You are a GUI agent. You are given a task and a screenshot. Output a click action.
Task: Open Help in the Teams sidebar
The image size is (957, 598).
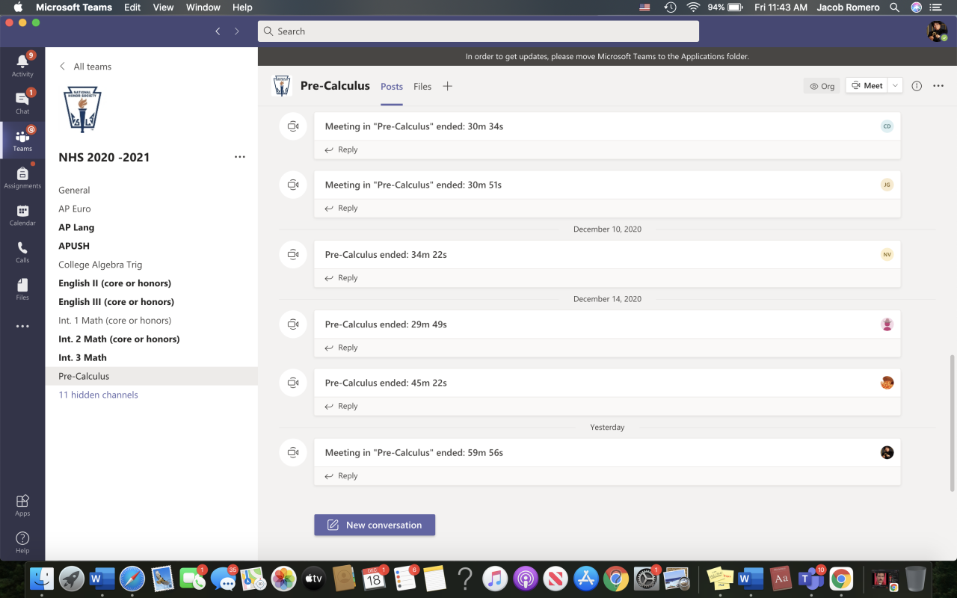(x=22, y=543)
